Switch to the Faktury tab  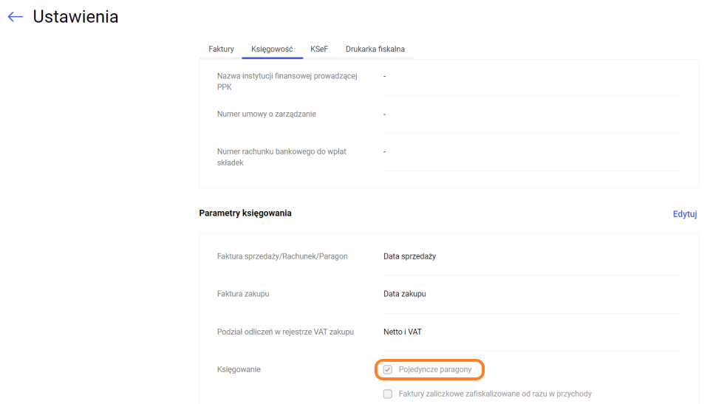tap(221, 49)
